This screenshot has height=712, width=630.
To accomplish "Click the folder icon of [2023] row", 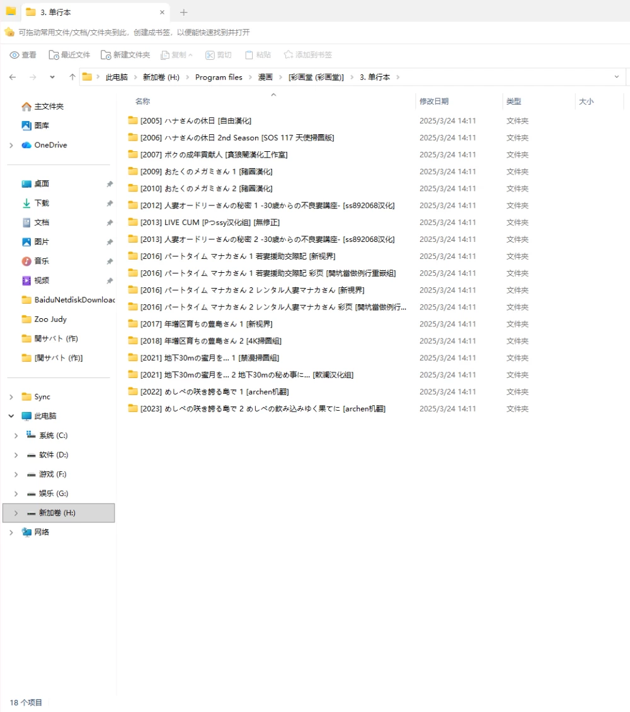I will coord(133,408).
